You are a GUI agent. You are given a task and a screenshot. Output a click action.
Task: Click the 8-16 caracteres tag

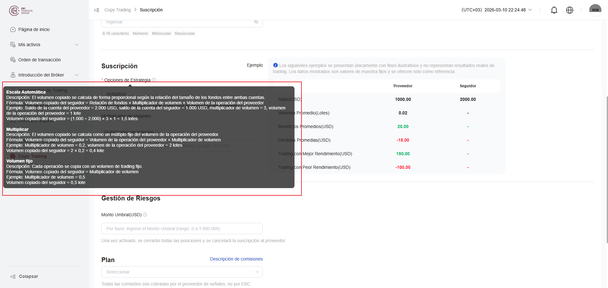(116, 34)
